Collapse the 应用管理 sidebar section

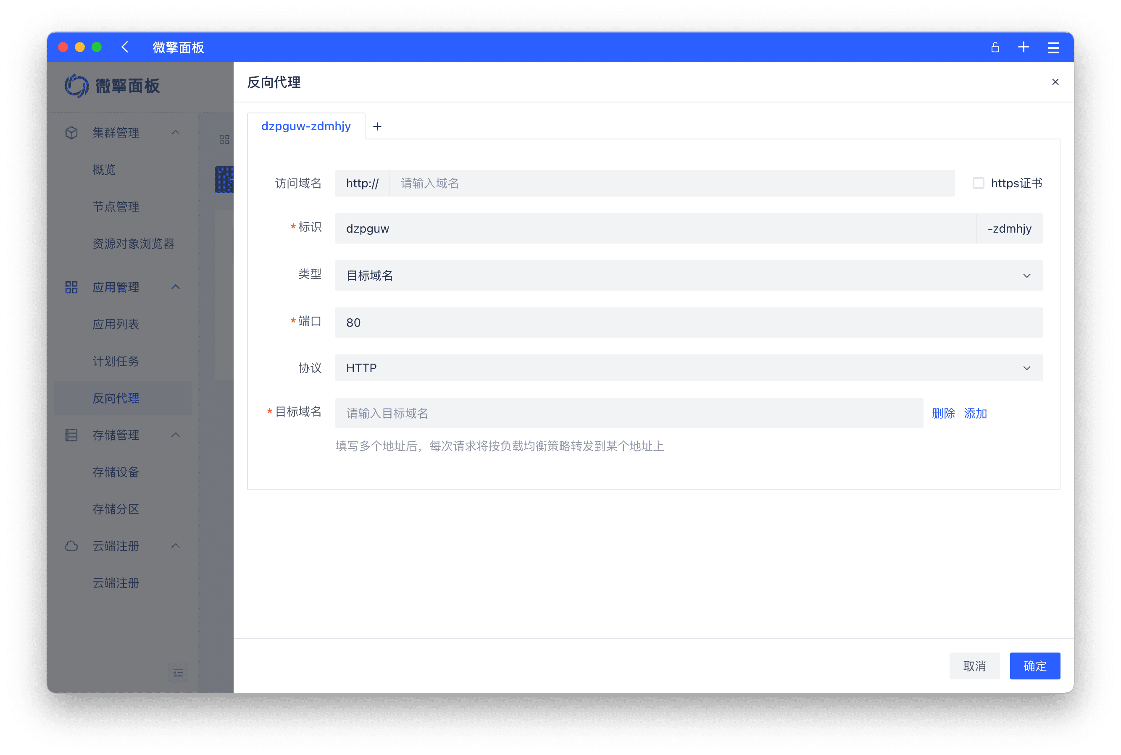point(176,287)
